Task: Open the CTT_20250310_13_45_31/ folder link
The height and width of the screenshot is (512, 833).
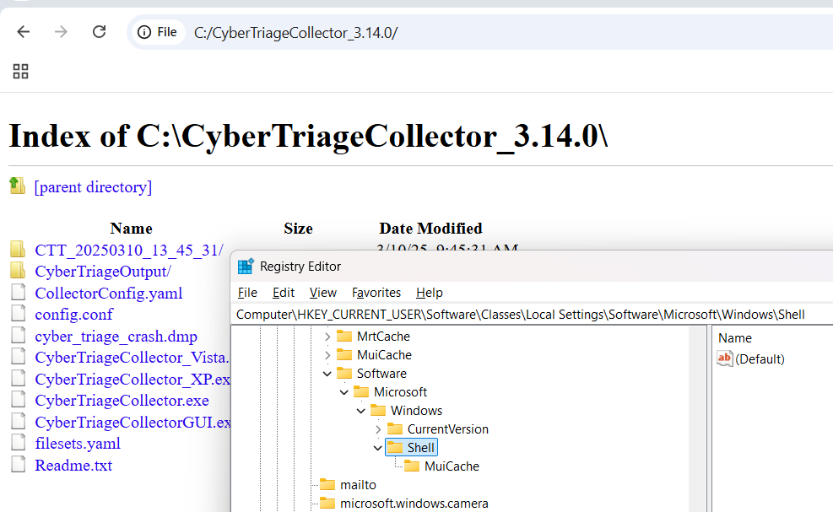Action: point(129,251)
